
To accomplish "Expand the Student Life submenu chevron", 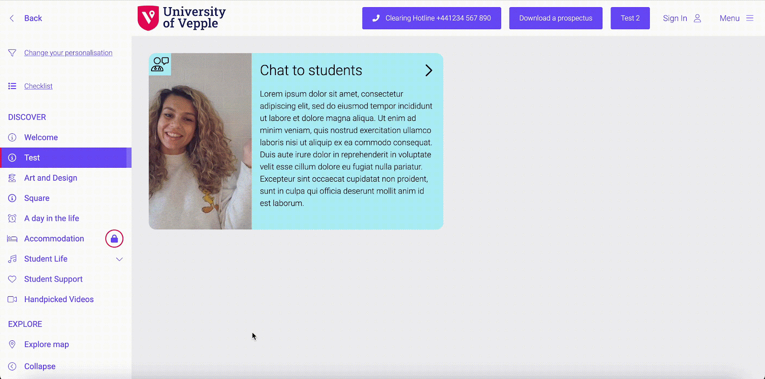I will (120, 259).
